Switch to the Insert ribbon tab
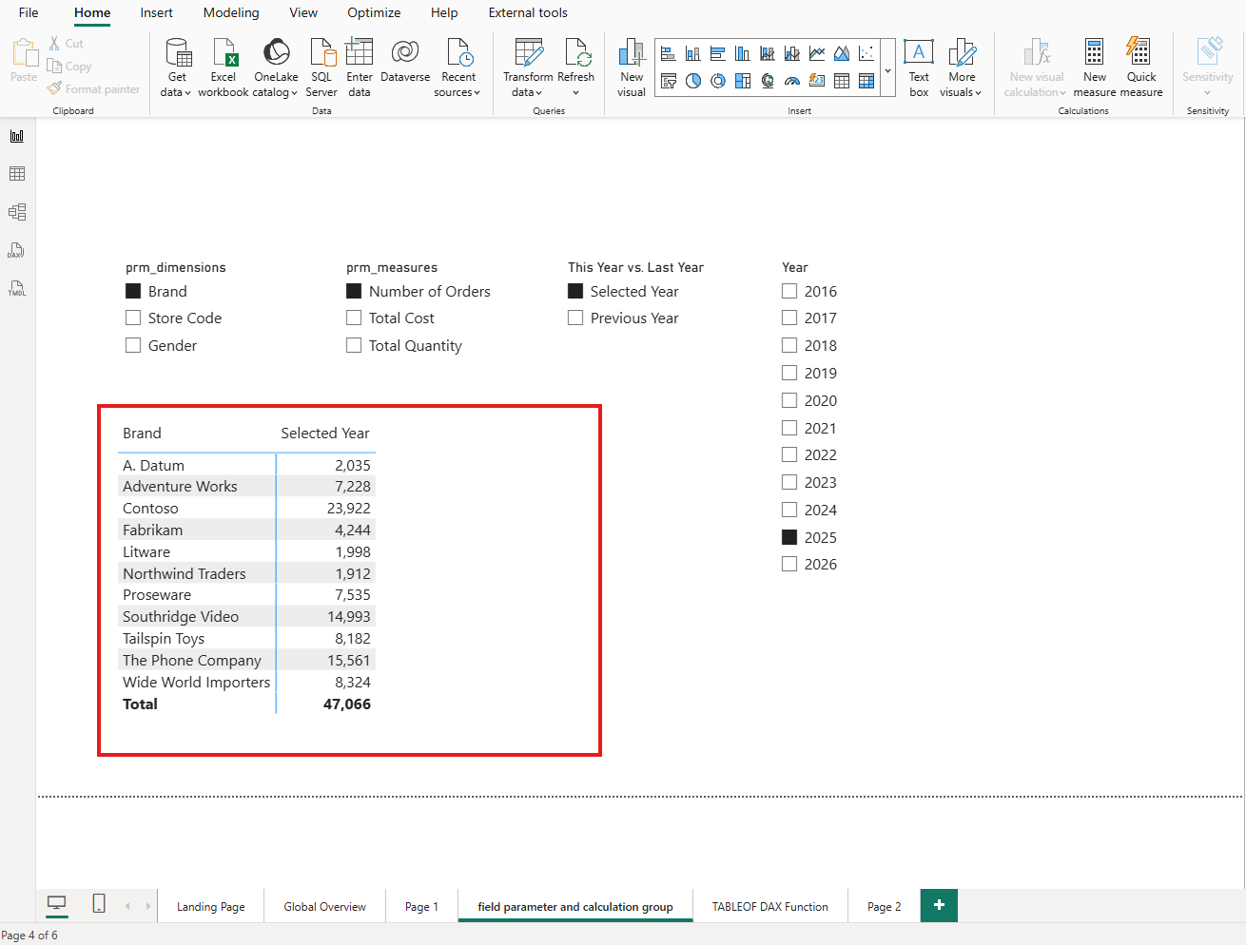This screenshot has width=1246, height=945. [x=157, y=12]
